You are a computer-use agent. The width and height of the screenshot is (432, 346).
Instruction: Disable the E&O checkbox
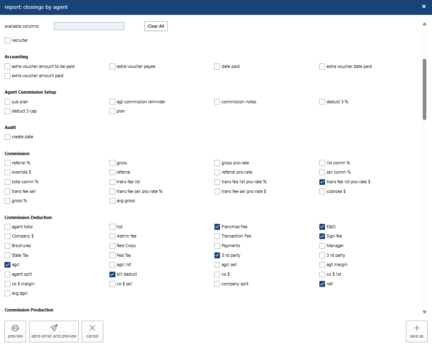pos(323,227)
